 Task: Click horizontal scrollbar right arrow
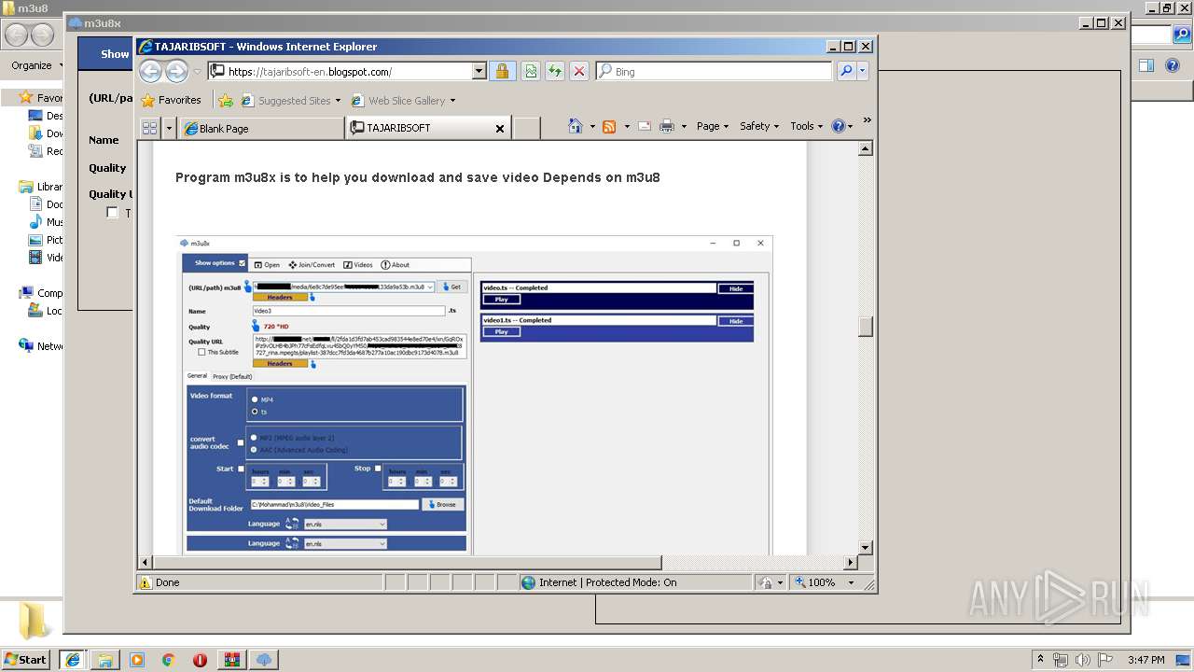pyautogui.click(x=850, y=562)
